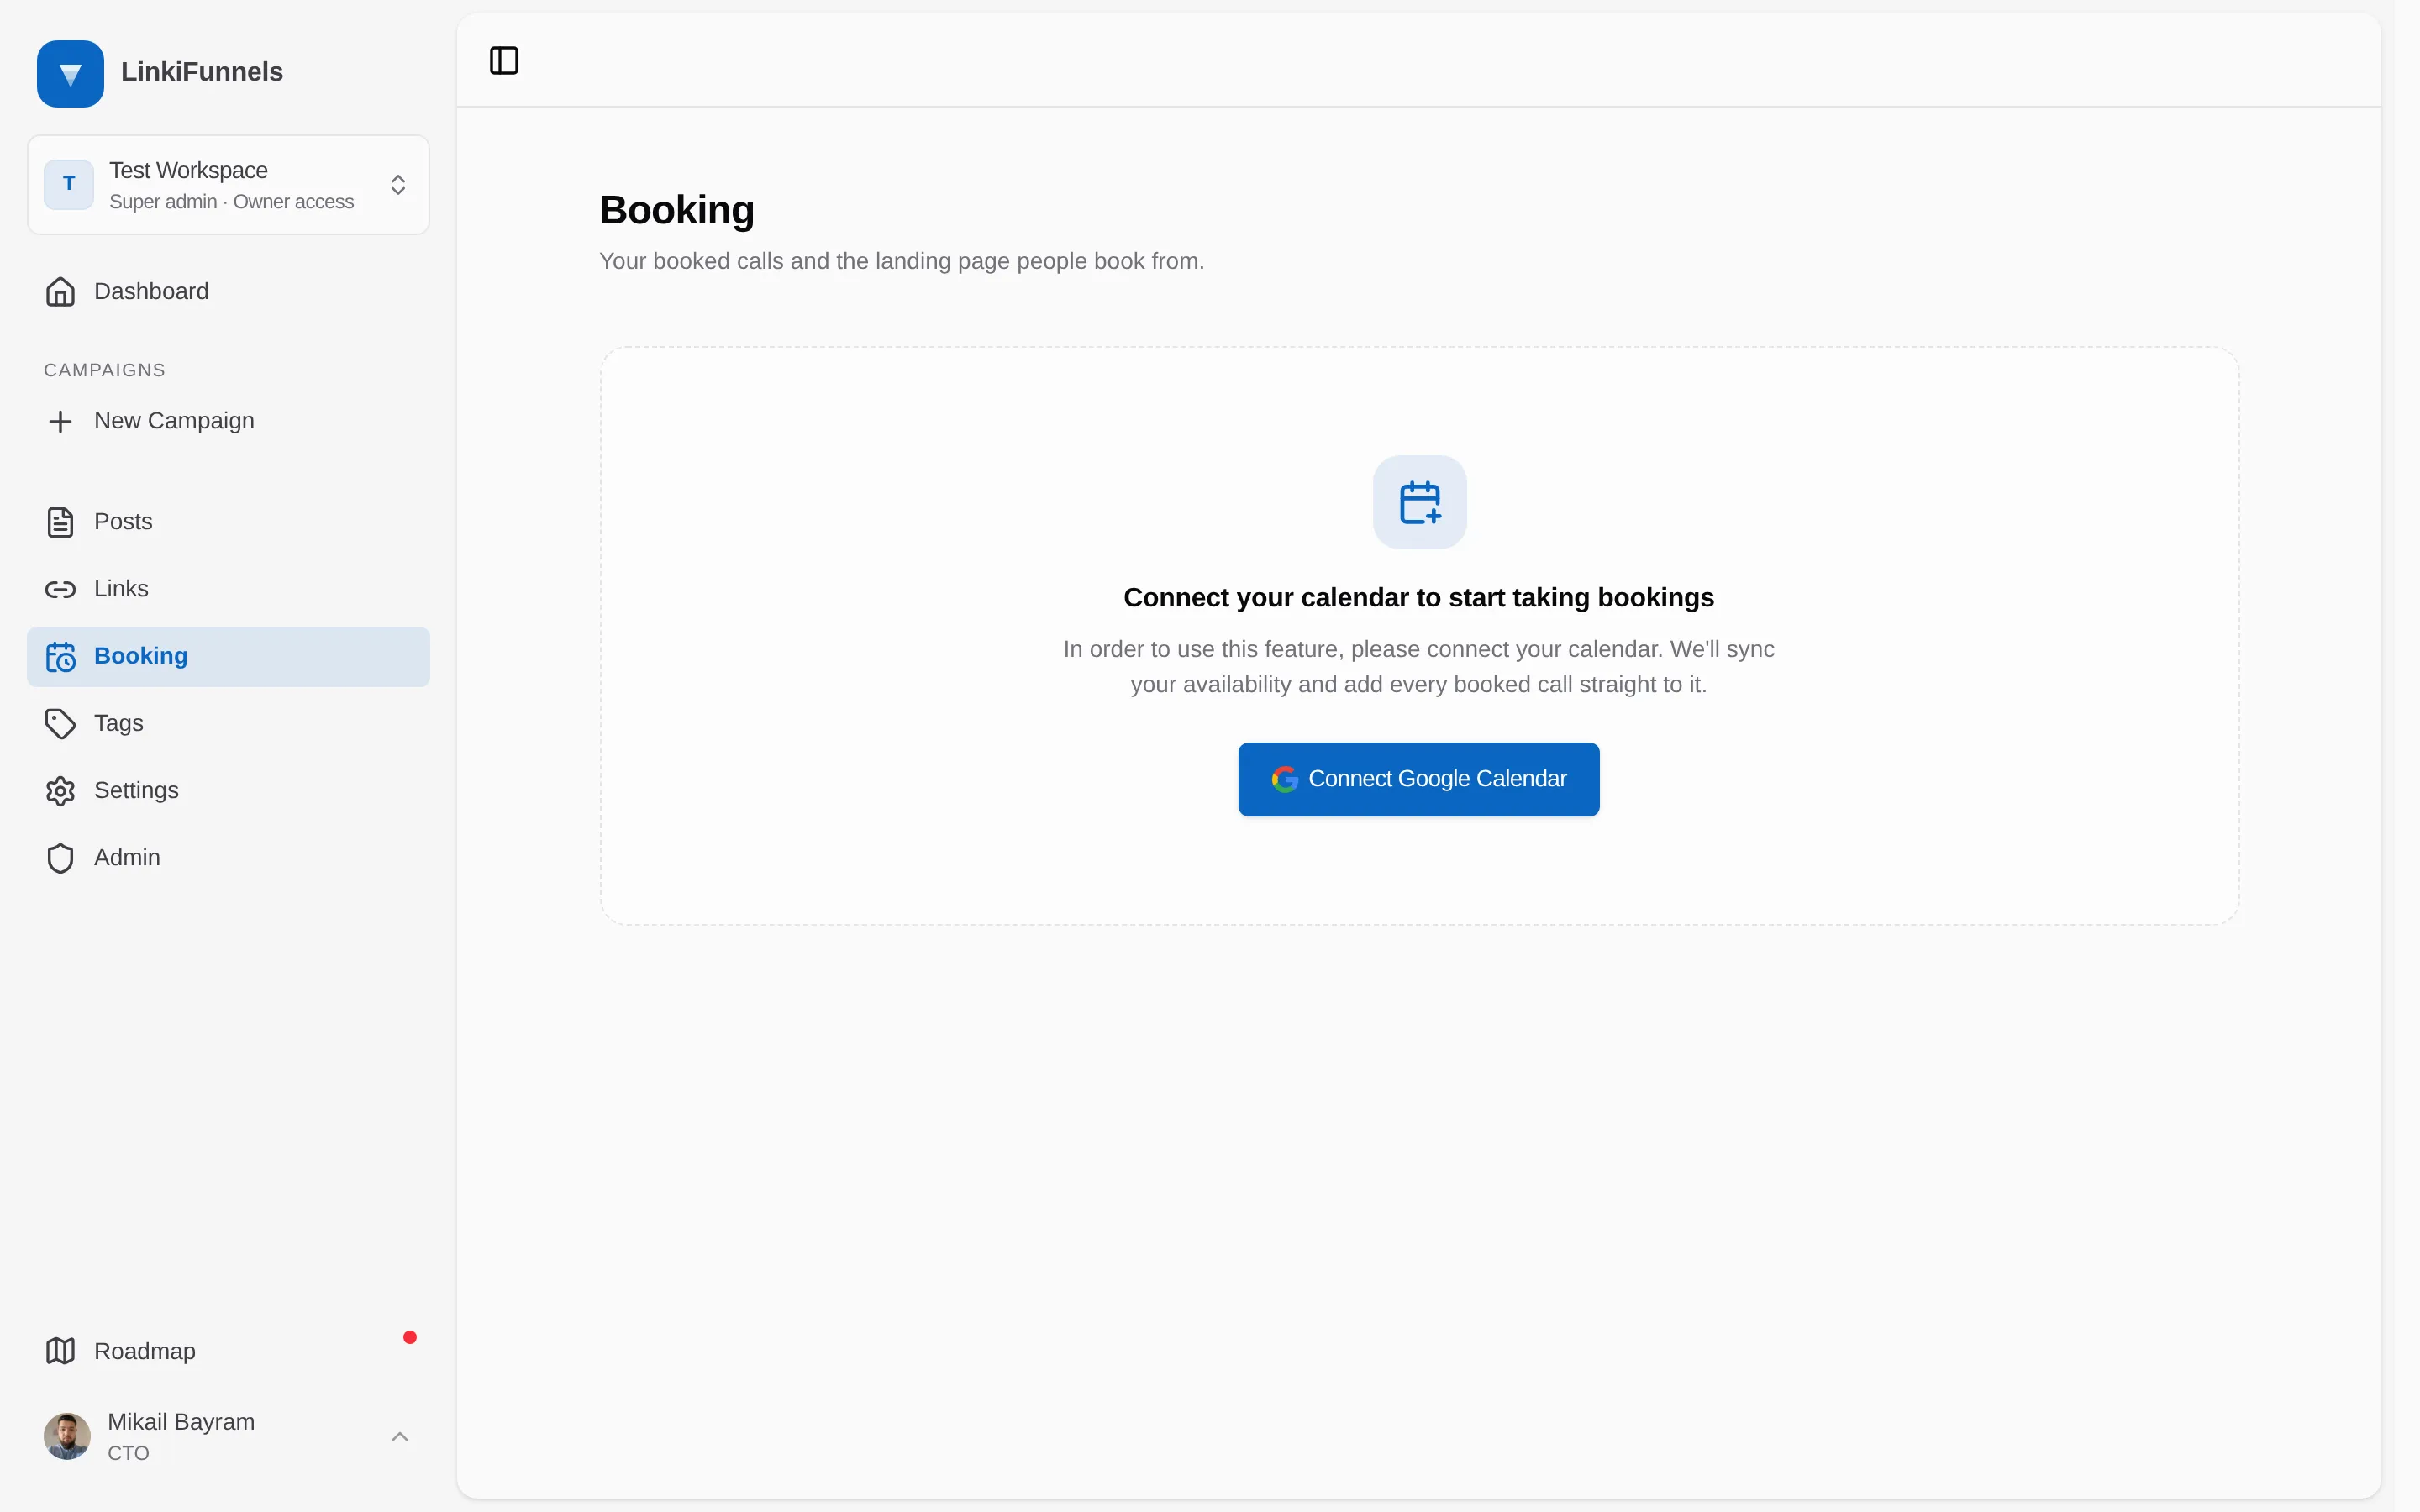
Task: Click 'Super admin · Owner access' text
Action: click(x=231, y=202)
